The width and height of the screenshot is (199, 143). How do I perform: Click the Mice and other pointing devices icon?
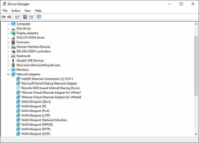[13, 65]
